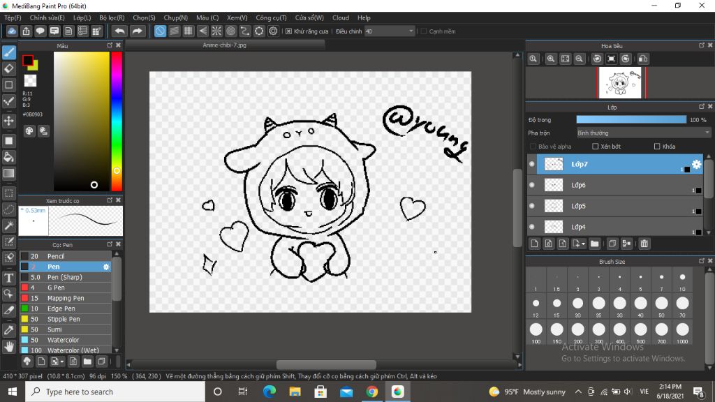Choose the Move tool
The image size is (715, 402).
click(x=9, y=121)
